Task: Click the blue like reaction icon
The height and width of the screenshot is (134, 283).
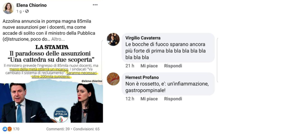Action: coord(5,129)
